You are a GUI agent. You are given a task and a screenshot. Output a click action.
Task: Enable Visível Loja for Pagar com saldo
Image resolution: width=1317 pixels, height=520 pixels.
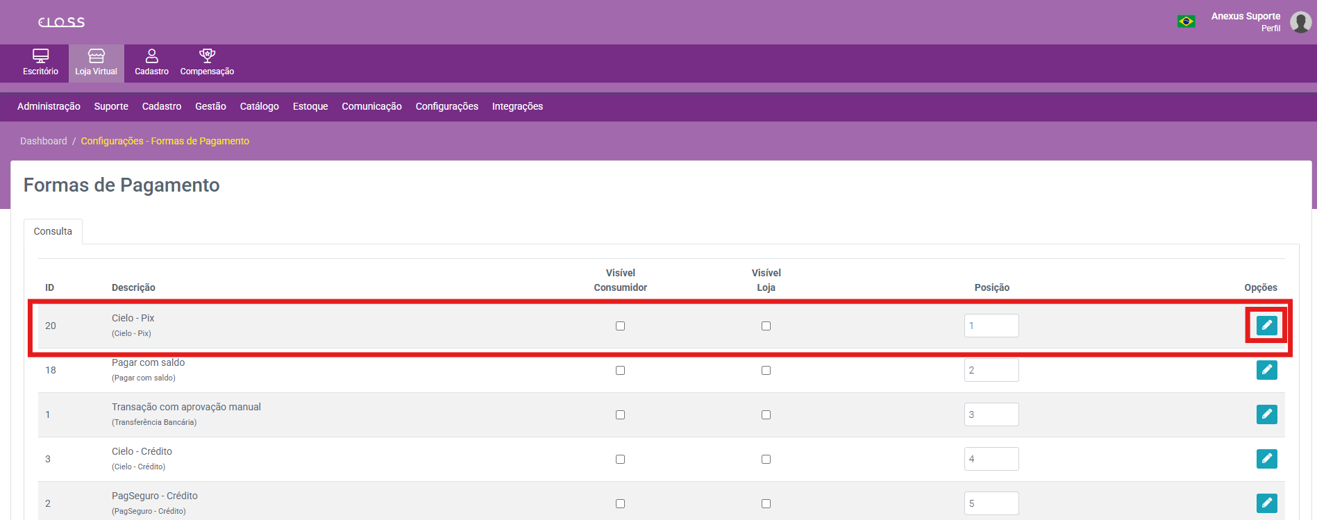pyautogui.click(x=766, y=371)
